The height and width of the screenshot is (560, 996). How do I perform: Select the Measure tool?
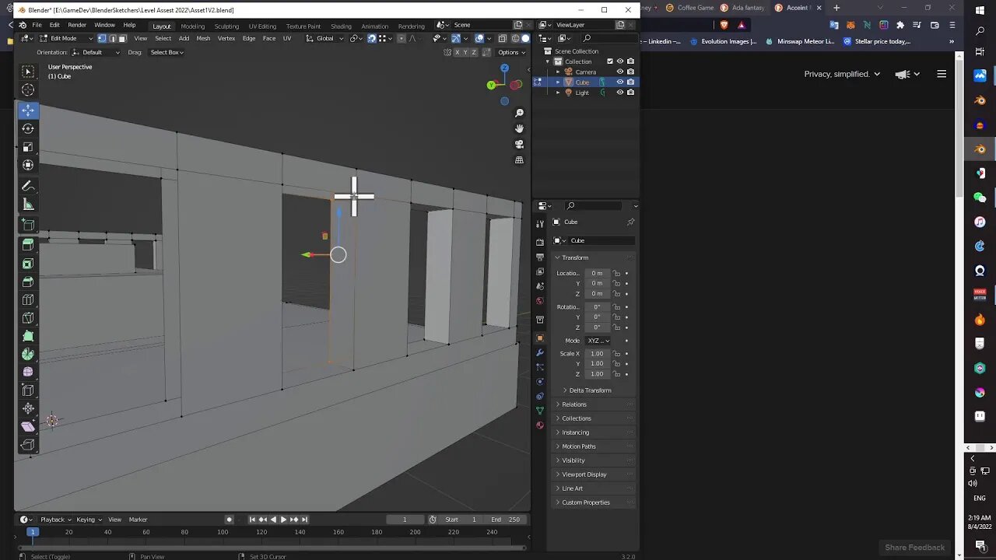[28, 205]
